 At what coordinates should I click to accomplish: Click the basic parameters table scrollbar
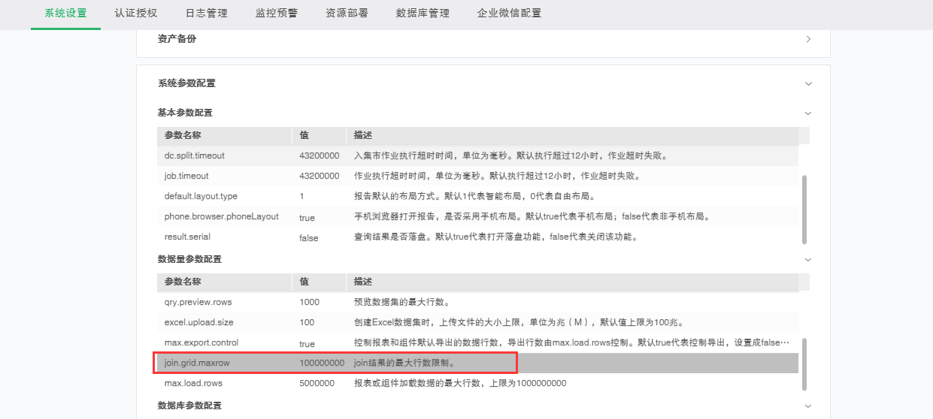point(804,209)
